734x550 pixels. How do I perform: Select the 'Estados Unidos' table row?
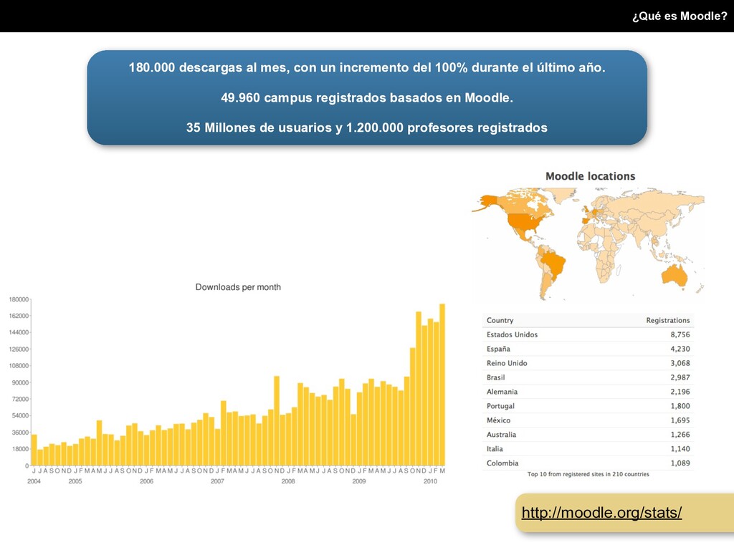pos(588,334)
